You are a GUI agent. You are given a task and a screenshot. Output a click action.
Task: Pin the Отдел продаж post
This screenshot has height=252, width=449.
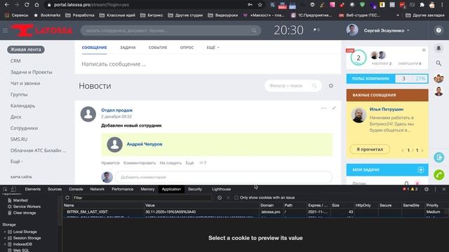pos(334,108)
